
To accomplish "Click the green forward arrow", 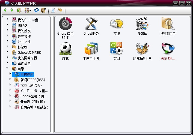I will 12,10.
